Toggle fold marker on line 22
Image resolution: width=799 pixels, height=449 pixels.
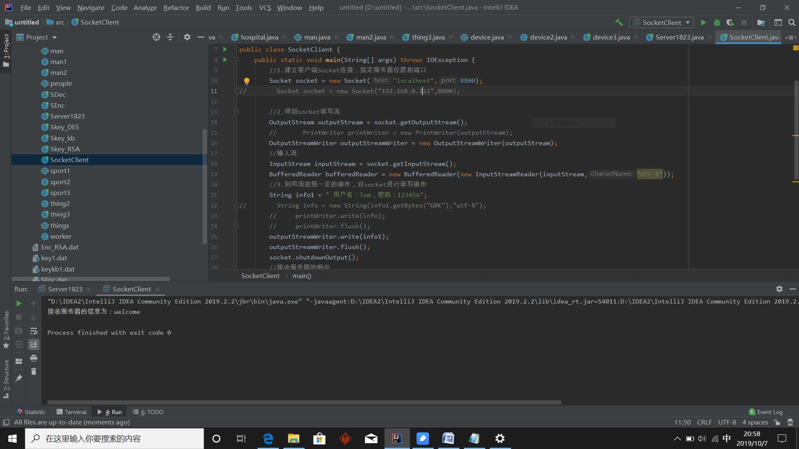pyautogui.click(x=236, y=205)
